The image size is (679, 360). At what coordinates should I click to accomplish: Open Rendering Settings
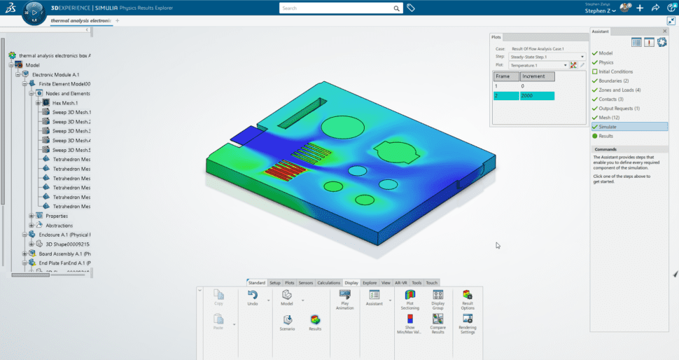[467, 319]
